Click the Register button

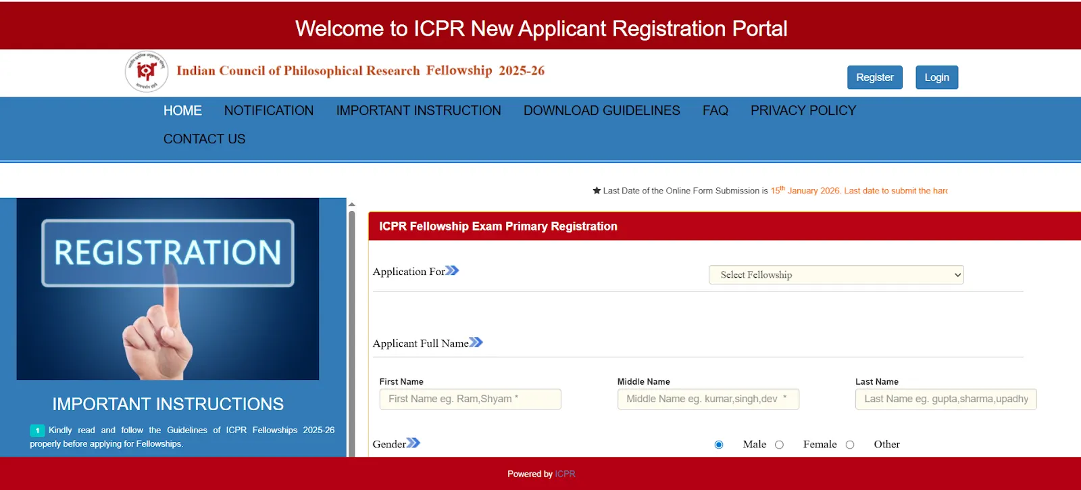click(x=875, y=77)
